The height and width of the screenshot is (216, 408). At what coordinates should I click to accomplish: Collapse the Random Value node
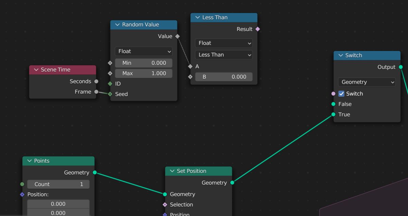point(117,25)
